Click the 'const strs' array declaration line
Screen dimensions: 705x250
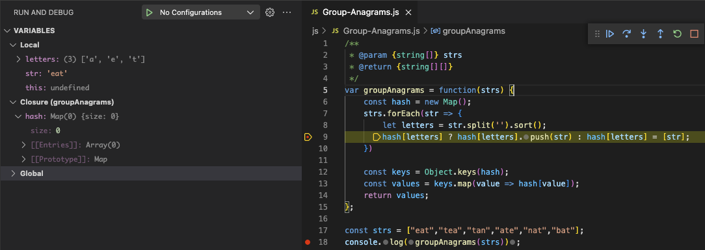coord(464,231)
